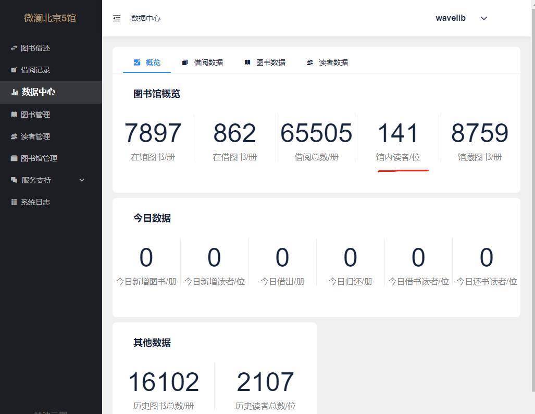Screen dimensions: 535x414
Task: Click the 图书管理 book icon
Action: click(x=14, y=115)
